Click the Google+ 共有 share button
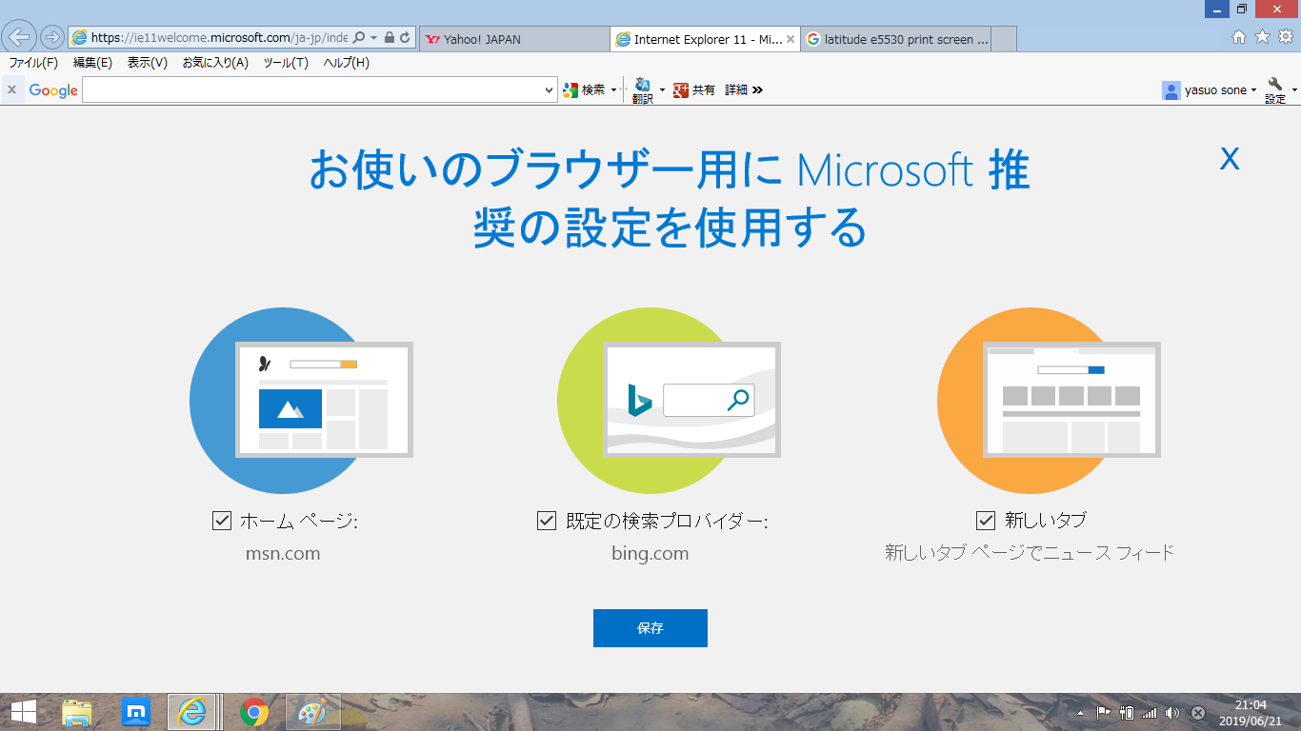This screenshot has width=1301, height=731. (694, 89)
